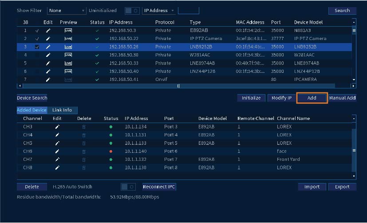
Task: Toggle the Uninitialized switch
Action: coord(132,11)
